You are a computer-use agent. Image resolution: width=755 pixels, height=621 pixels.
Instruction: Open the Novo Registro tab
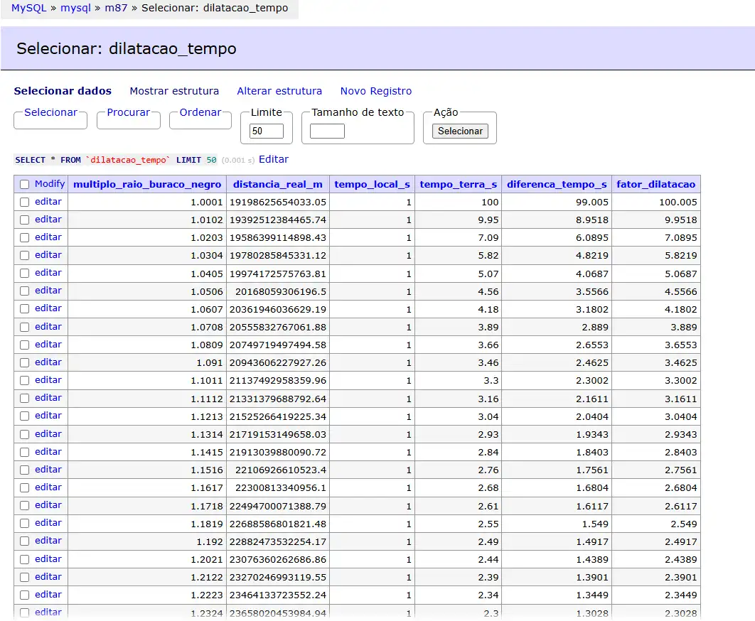click(376, 91)
